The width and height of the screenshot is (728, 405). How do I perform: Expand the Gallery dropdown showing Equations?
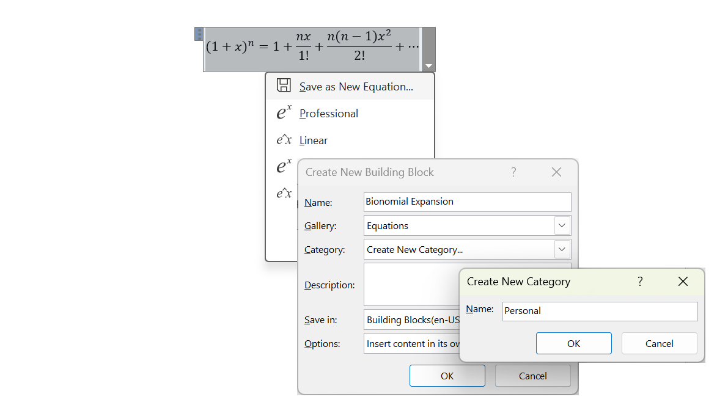tap(562, 225)
